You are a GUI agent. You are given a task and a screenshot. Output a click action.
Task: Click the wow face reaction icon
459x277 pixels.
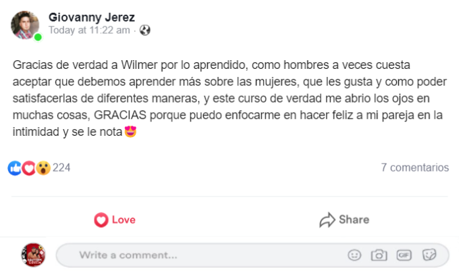click(x=43, y=168)
